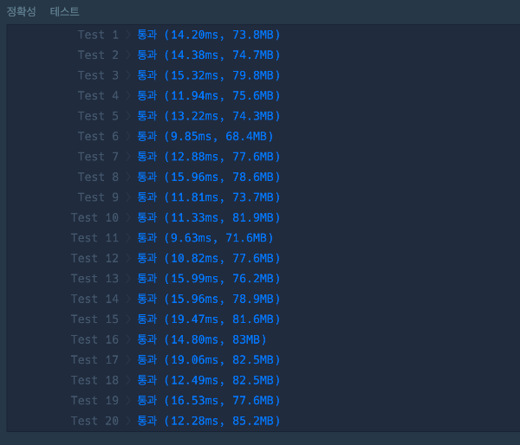The width and height of the screenshot is (520, 445).
Task: Click result 통과 (14.38ms, 74.7MB)
Action: [x=209, y=55]
